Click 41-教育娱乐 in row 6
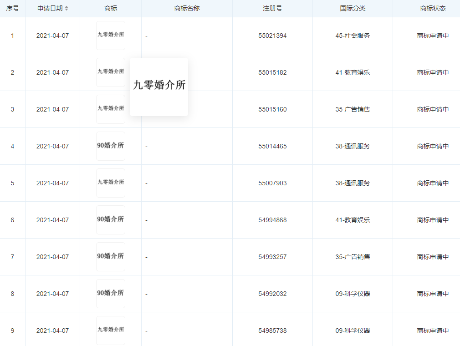460x346 pixels. pyautogui.click(x=353, y=220)
